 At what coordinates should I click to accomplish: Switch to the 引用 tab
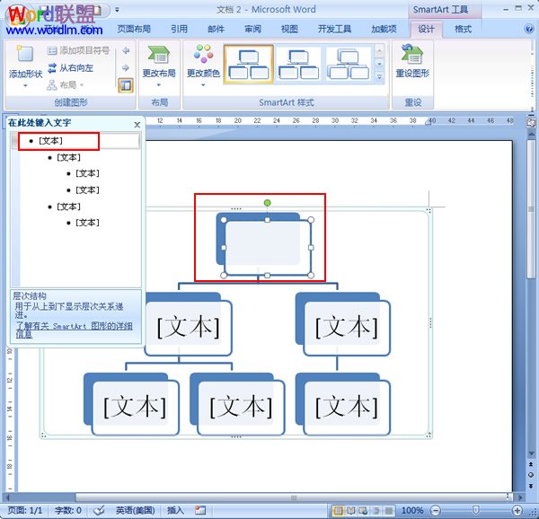(179, 30)
